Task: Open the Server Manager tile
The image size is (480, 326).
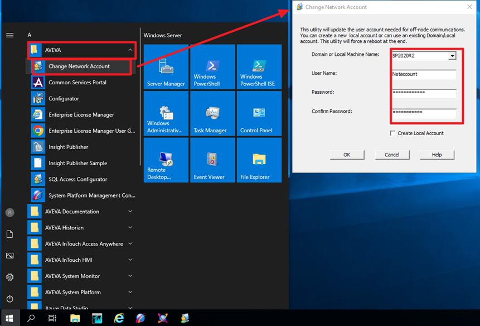Action: pyautogui.click(x=166, y=67)
